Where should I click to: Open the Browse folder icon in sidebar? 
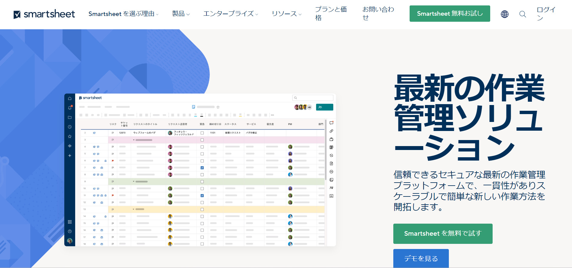point(70,117)
